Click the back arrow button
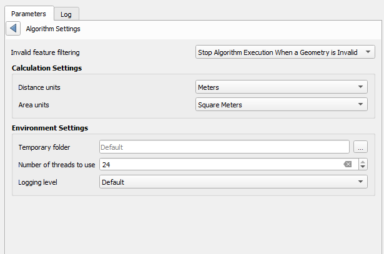Screen dimensions: 384x254 [x=14, y=29]
